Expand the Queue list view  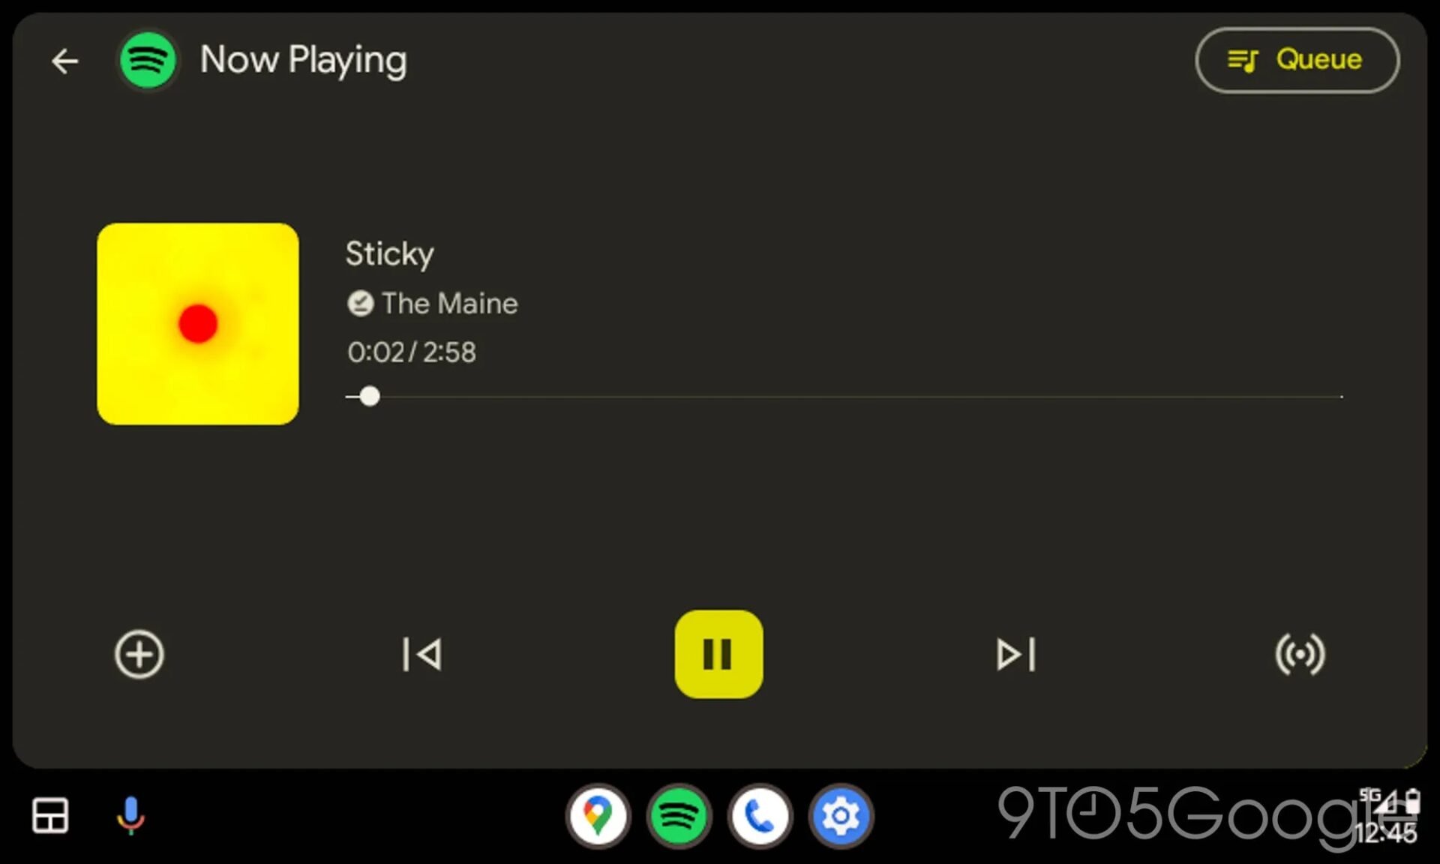[x=1298, y=60]
